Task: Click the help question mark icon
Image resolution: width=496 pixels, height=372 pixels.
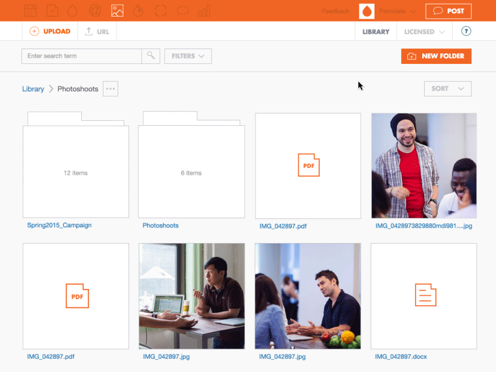Action: pos(466,32)
